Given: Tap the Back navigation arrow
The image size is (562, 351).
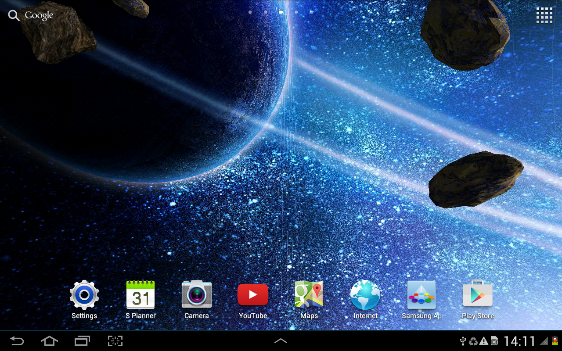Looking at the screenshot, I should coord(17,341).
